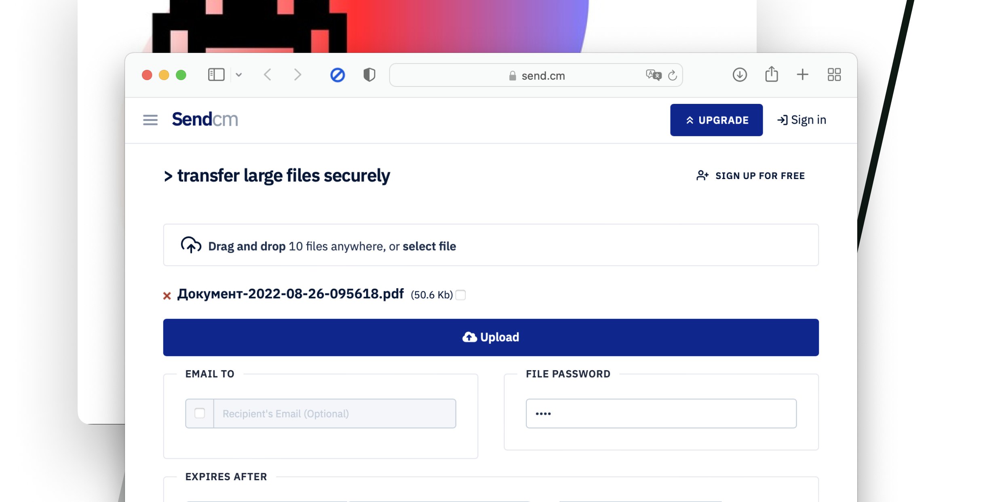
Task: Toggle the recipient email checkbox
Action: pyautogui.click(x=200, y=413)
